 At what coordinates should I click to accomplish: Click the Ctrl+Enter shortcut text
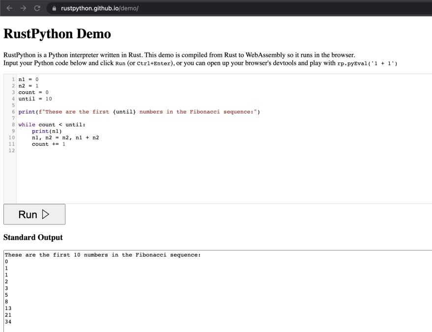(154, 63)
